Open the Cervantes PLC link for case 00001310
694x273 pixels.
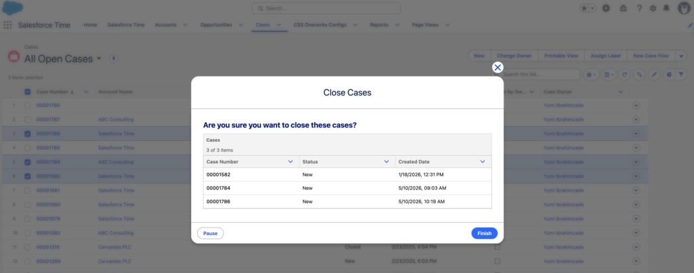115,247
